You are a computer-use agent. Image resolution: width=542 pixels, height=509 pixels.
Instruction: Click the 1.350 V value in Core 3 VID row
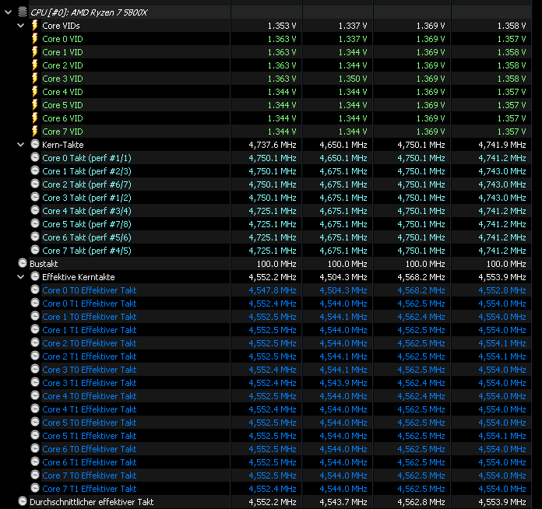pos(353,79)
